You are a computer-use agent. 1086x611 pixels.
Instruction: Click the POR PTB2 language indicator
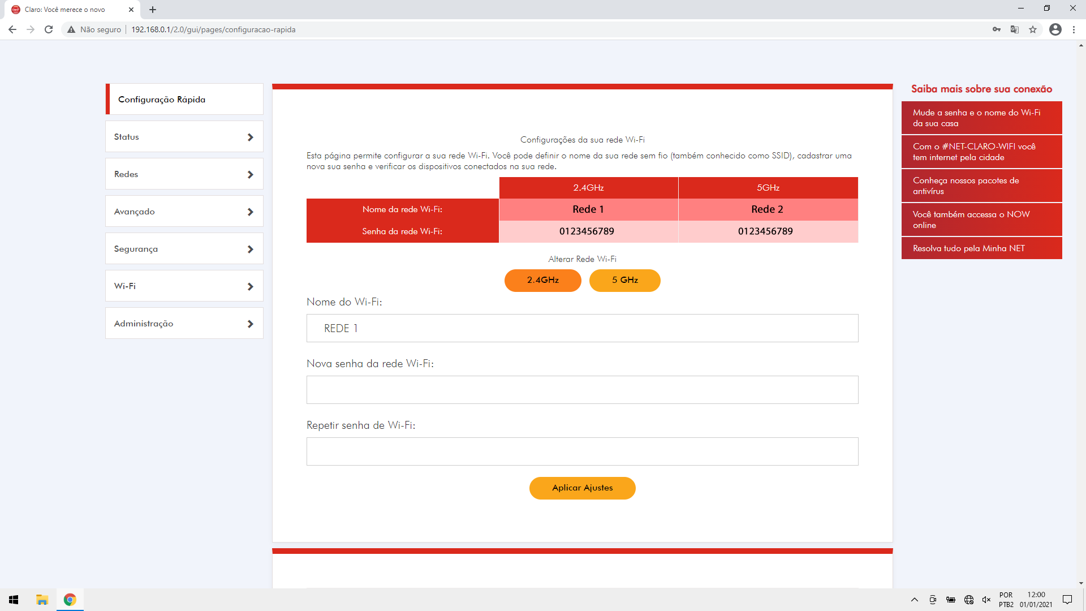click(1006, 600)
